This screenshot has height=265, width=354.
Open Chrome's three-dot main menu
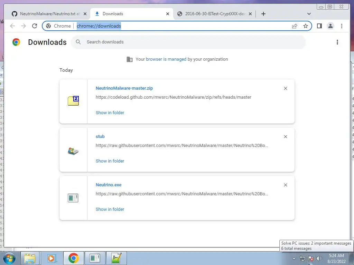tap(342, 26)
